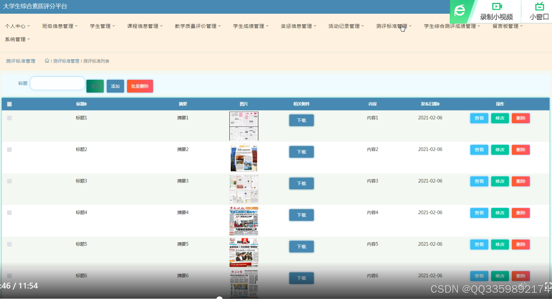Click 修改 for row 标题4

click(500, 213)
